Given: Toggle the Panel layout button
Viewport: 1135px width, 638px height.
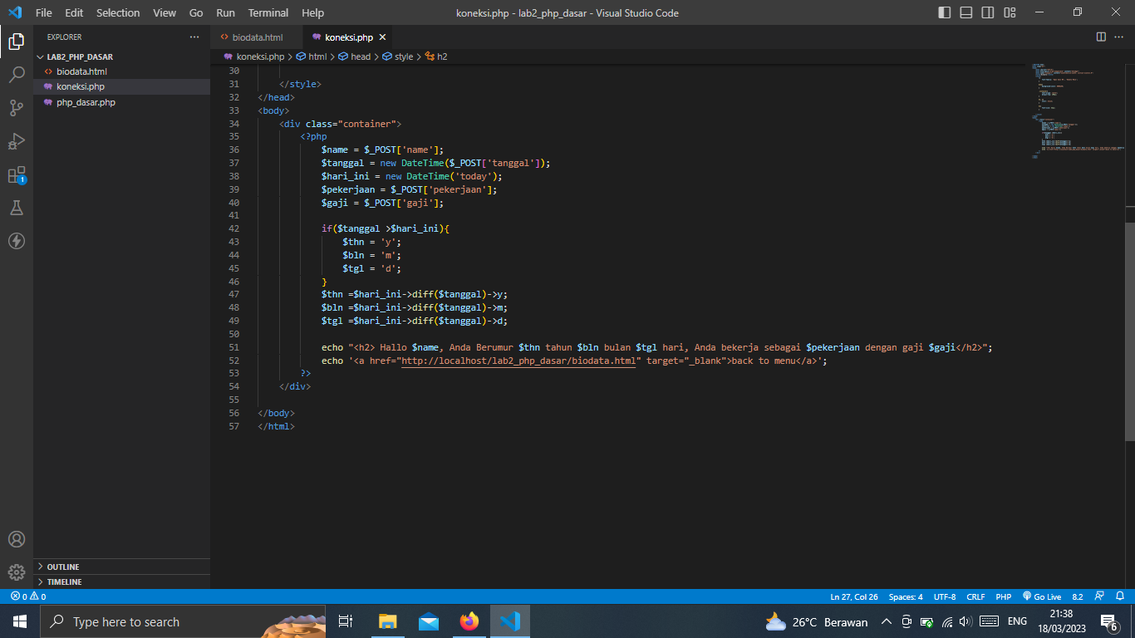Looking at the screenshot, I should tap(966, 12).
